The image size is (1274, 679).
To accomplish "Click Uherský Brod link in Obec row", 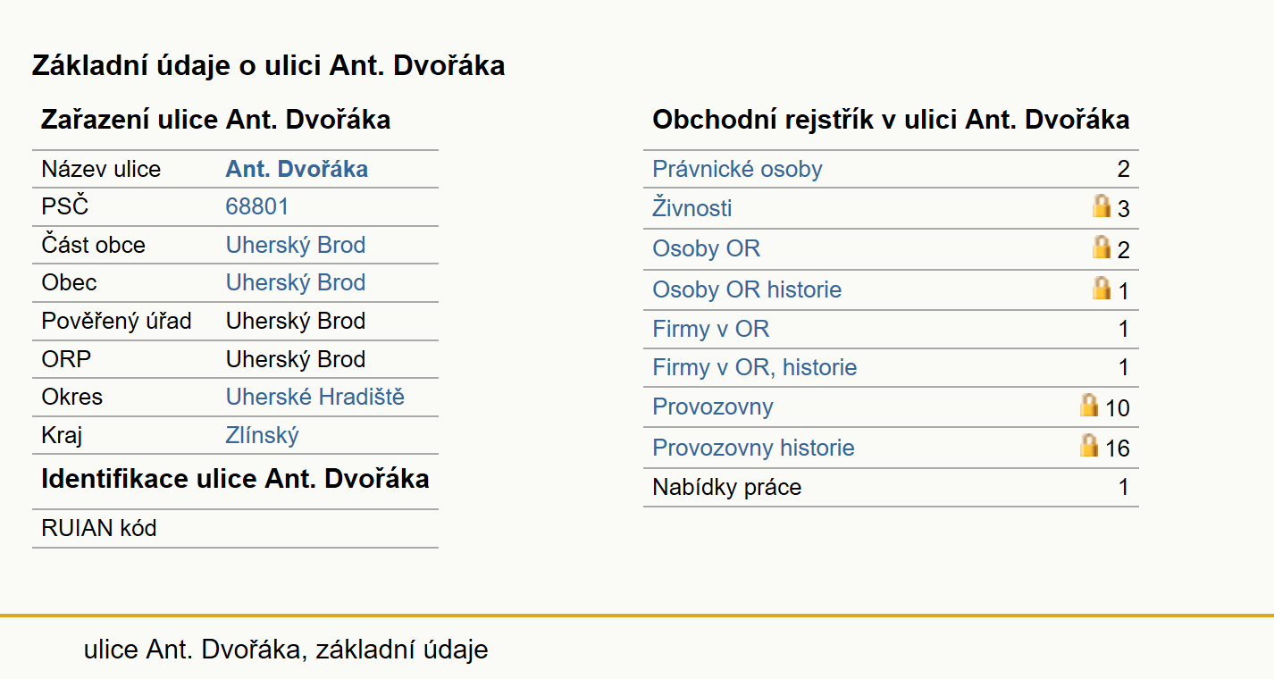I will point(296,282).
